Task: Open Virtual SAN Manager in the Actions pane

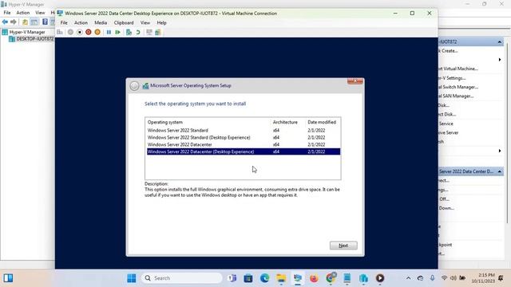Action: 456,96
